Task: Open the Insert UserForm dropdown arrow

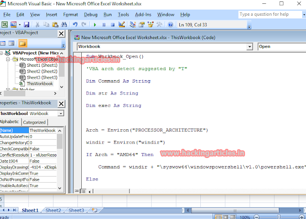Action: pos(20,25)
